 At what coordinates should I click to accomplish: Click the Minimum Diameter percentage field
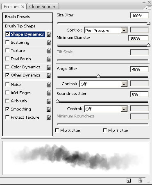point(138,38)
